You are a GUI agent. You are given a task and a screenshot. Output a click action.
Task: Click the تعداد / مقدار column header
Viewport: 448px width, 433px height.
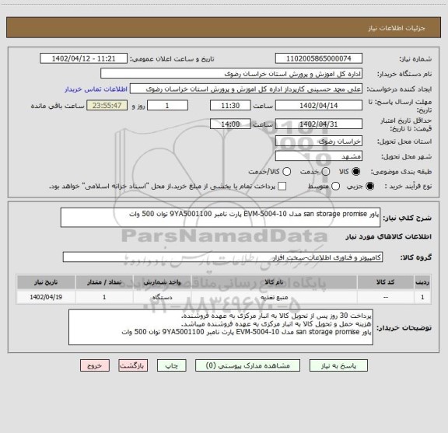(x=104, y=282)
